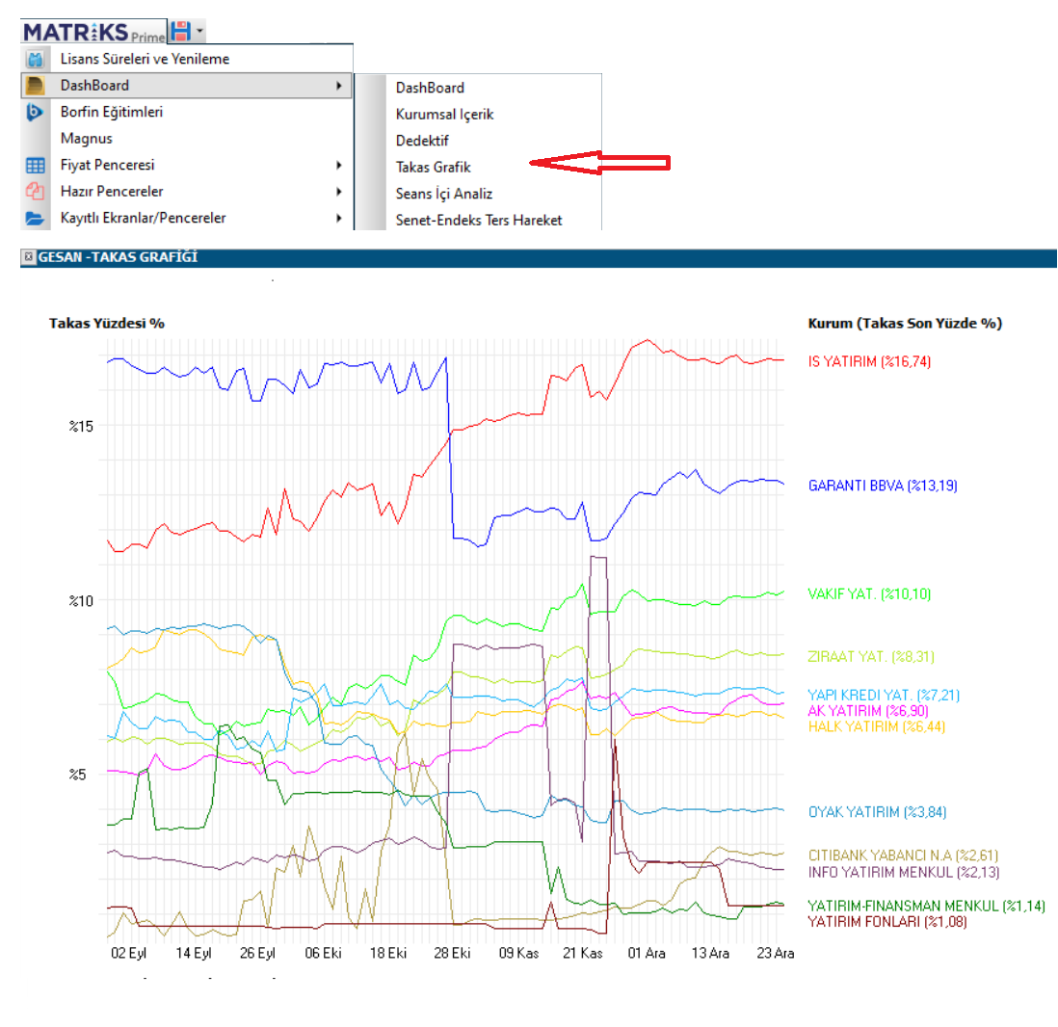1058x1027 pixels.
Task: Expand the Kayıtlı Ekranlar/Pencereler submenu arrow
Action: [x=339, y=218]
